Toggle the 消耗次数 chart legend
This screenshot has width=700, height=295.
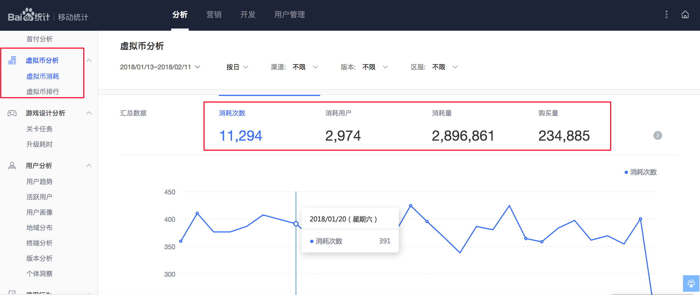click(640, 172)
